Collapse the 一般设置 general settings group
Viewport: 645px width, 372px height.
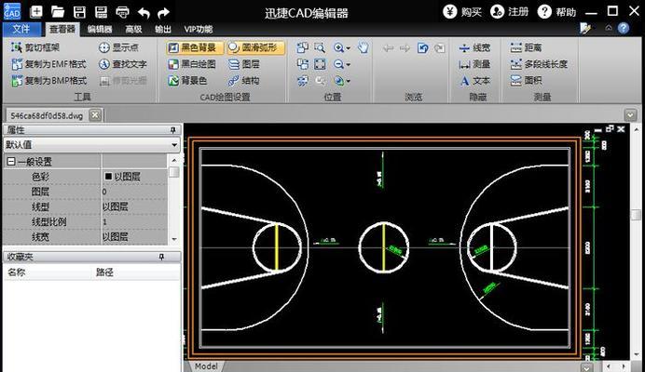click(x=11, y=162)
